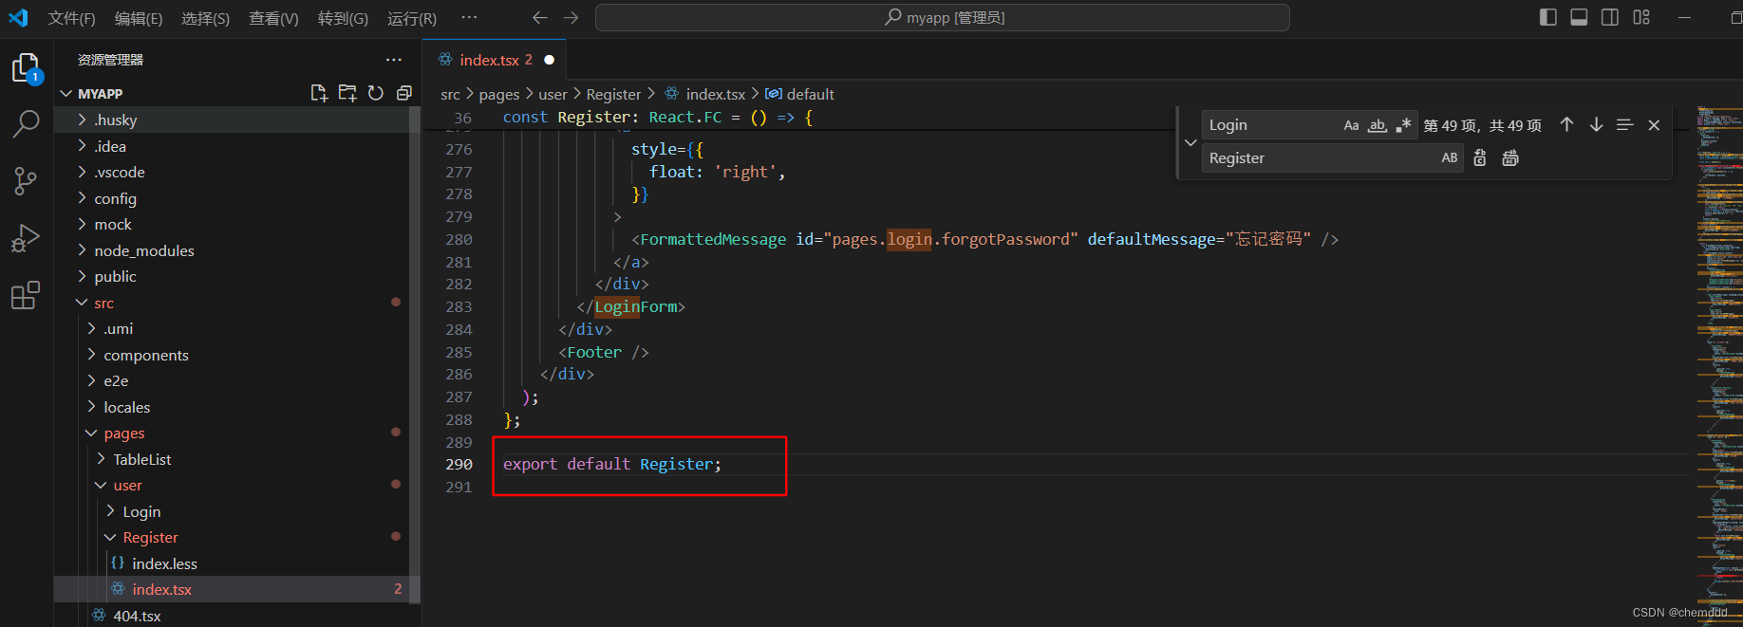1743x627 pixels.
Task: Toggle Use Regular Expression in find box
Action: pos(1403,125)
